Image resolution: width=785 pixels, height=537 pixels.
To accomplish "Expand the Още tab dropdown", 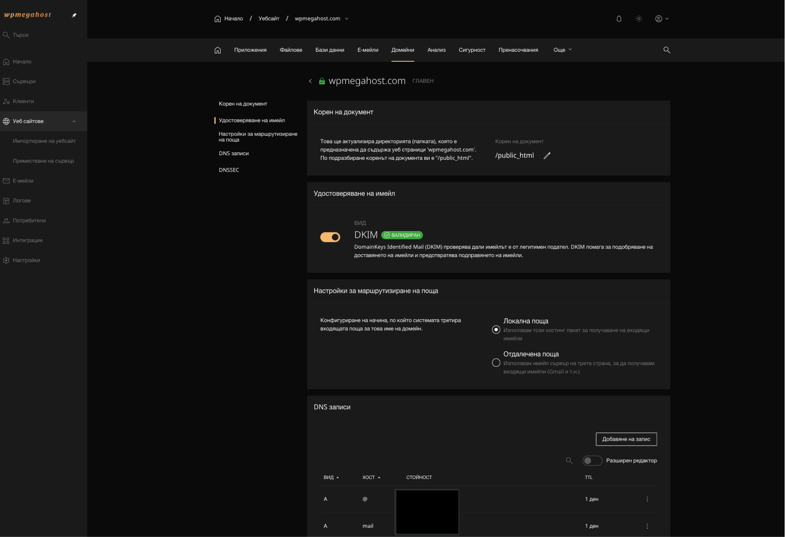I will [x=563, y=50].
